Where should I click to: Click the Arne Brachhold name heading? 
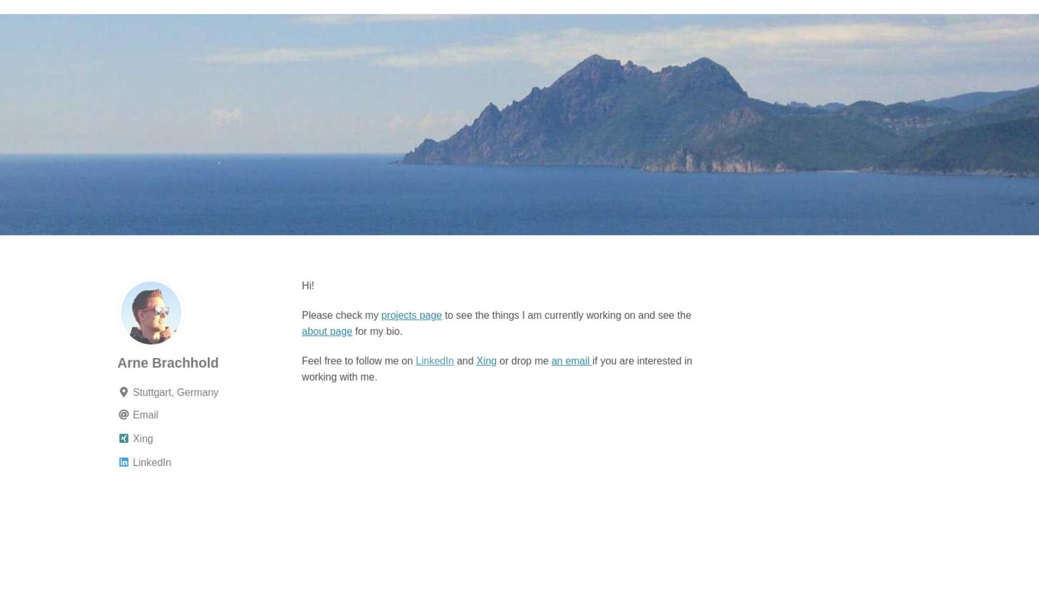168,363
